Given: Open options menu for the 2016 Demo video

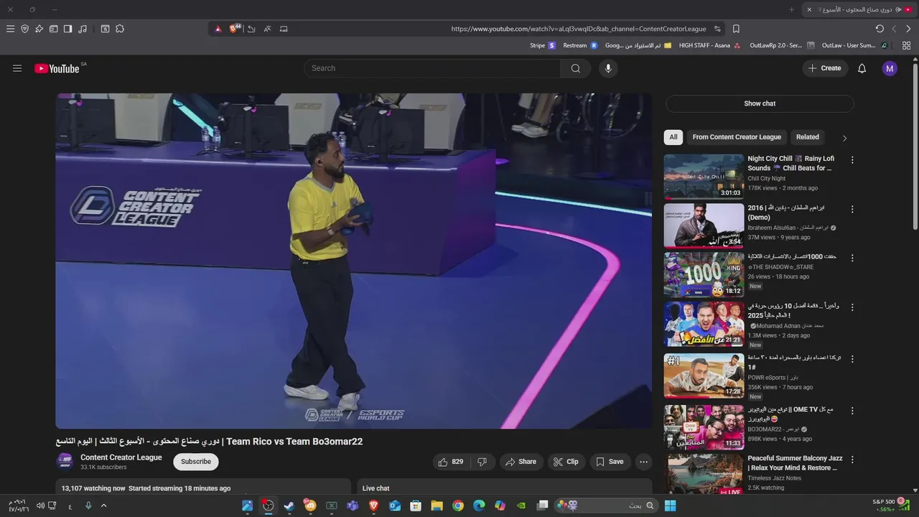Looking at the screenshot, I should (852, 210).
